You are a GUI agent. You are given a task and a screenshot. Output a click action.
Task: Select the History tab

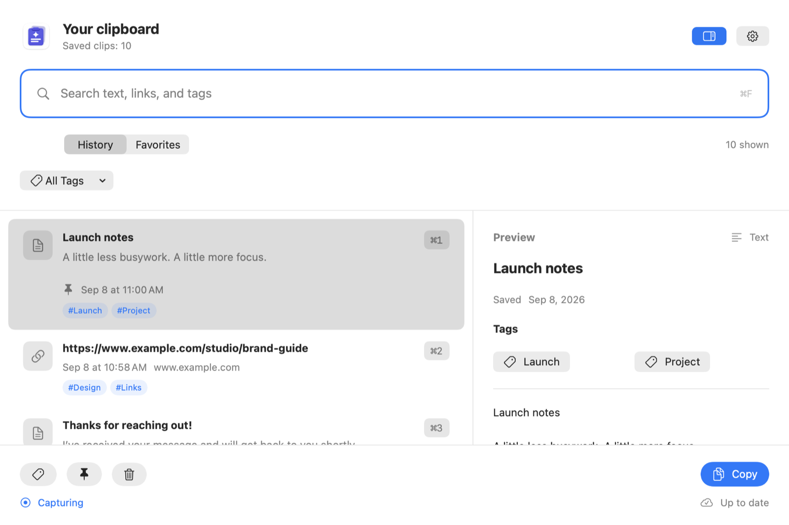click(95, 145)
